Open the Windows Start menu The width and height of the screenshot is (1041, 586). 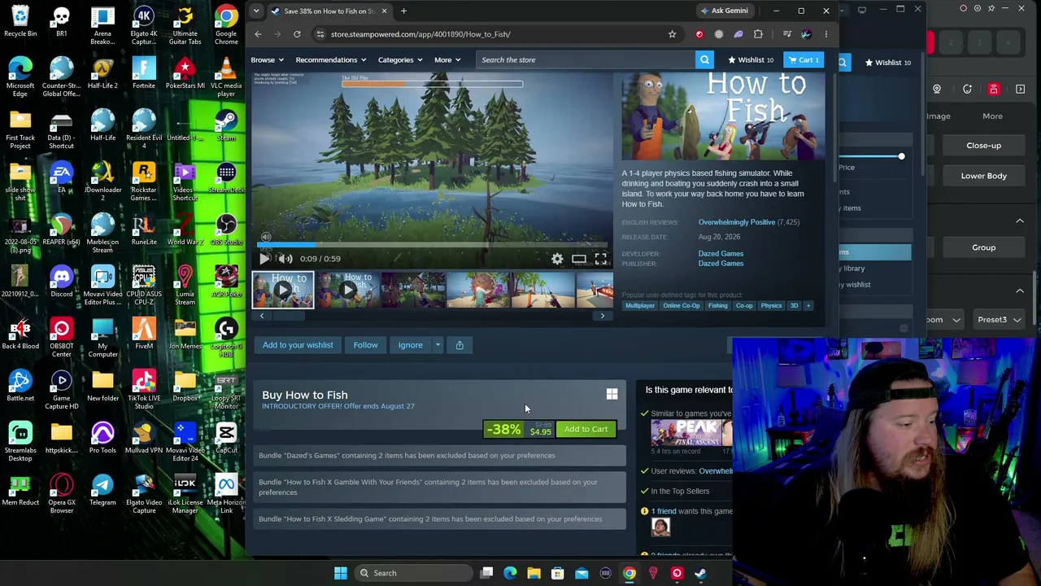pos(341,573)
